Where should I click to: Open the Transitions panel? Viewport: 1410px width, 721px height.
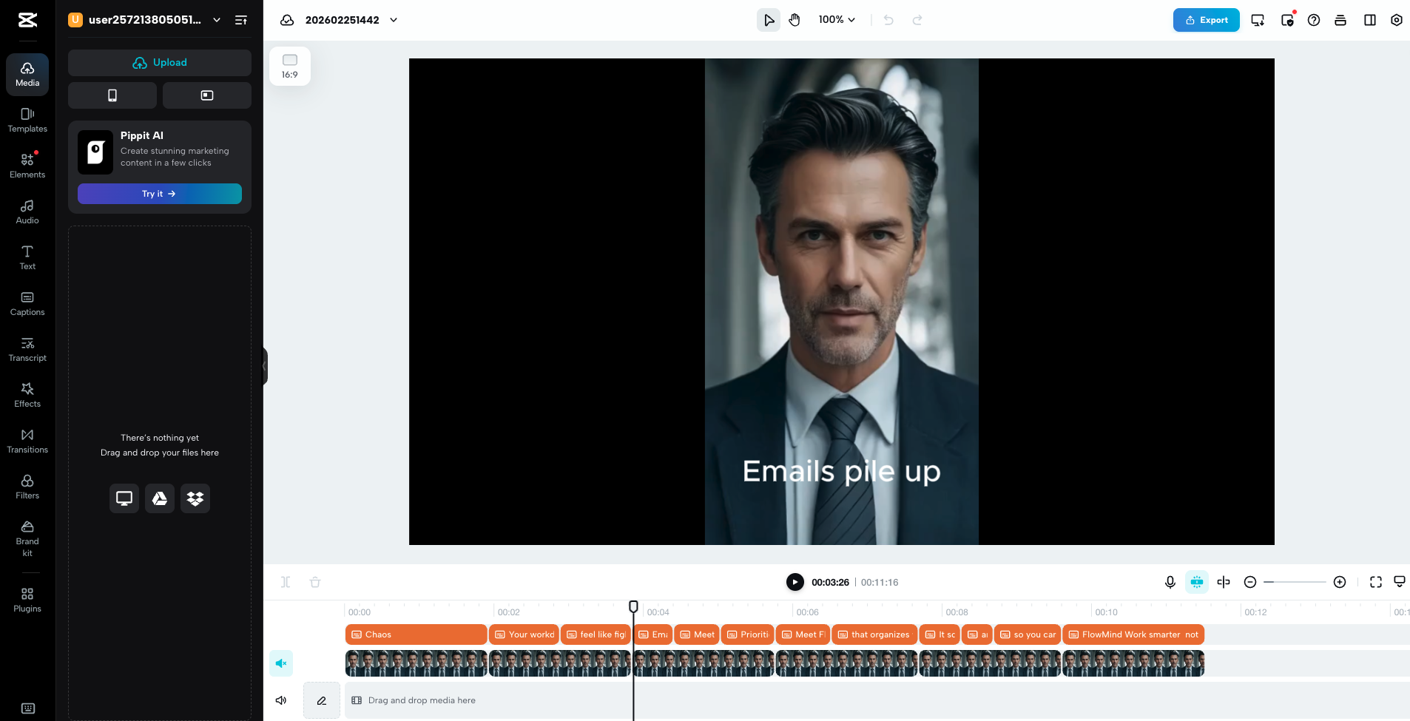[x=27, y=440]
